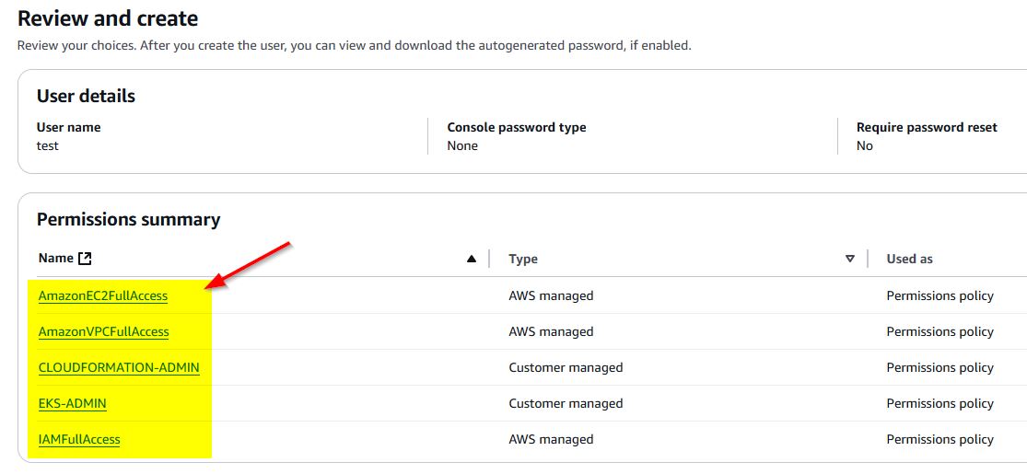Click the Permissions summary section title
Image resolution: width=1027 pixels, height=474 pixels.
point(128,219)
